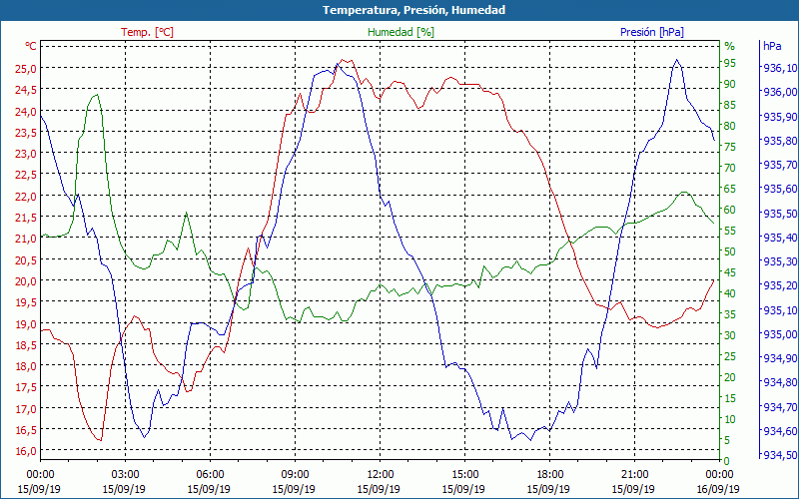Click the "16,0" temperature axis value
The height and width of the screenshot is (499, 799).
pyautogui.click(x=27, y=451)
